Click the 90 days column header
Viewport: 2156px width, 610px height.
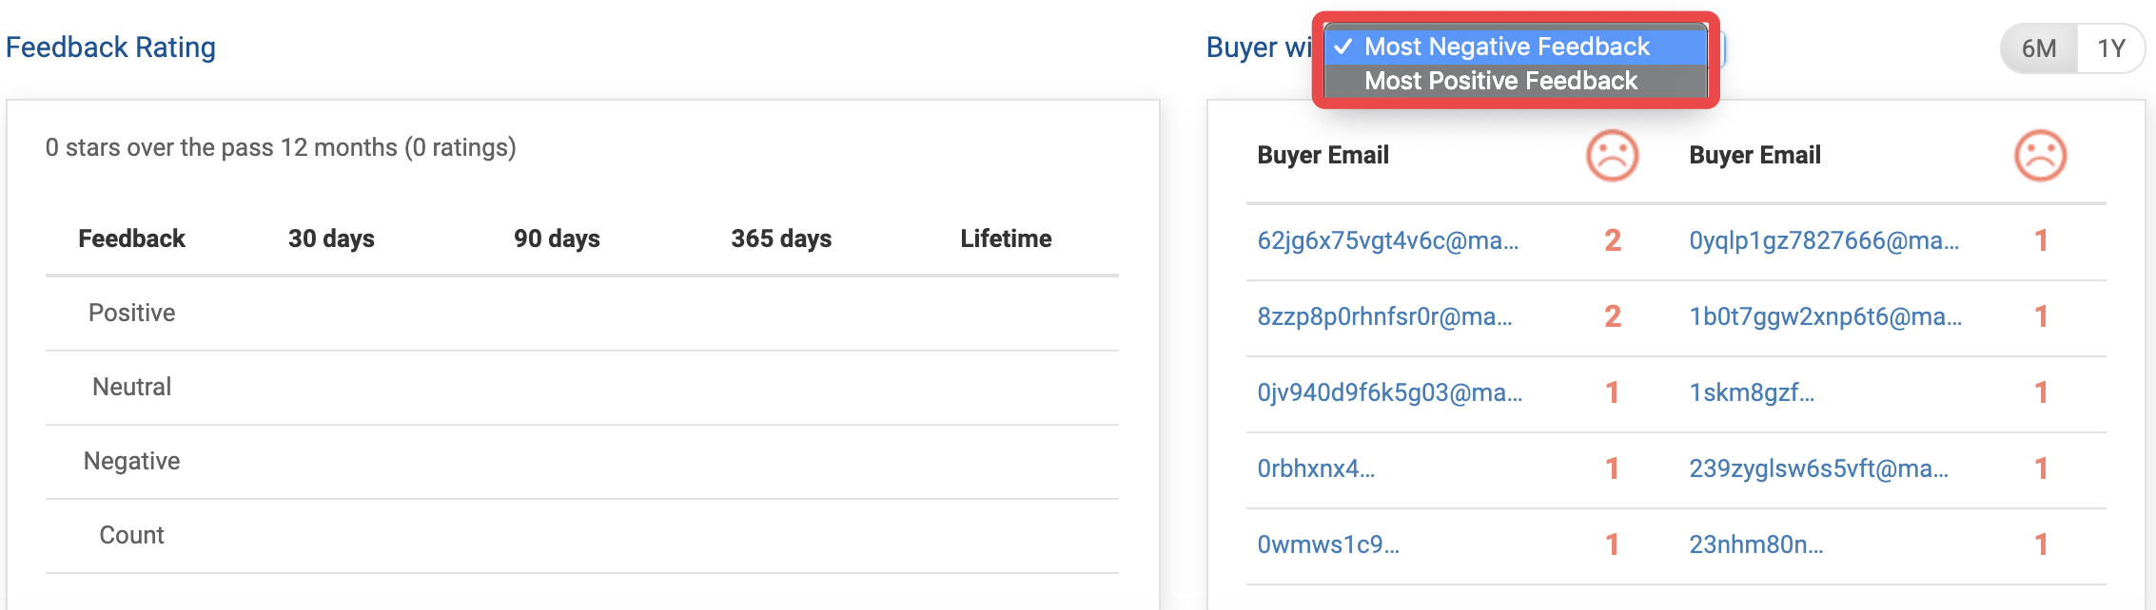(557, 238)
